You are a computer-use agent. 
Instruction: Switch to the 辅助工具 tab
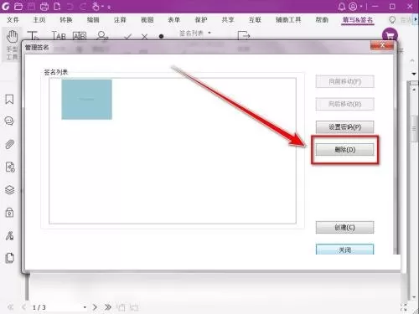[x=288, y=20]
